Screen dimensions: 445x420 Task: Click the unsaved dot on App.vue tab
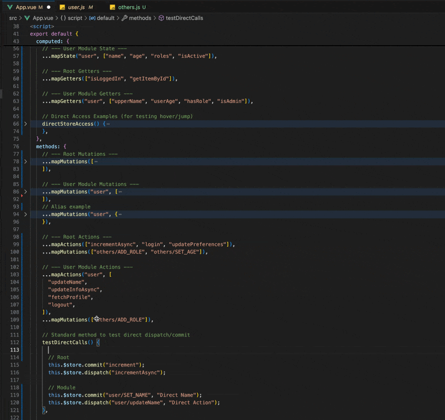pos(48,7)
